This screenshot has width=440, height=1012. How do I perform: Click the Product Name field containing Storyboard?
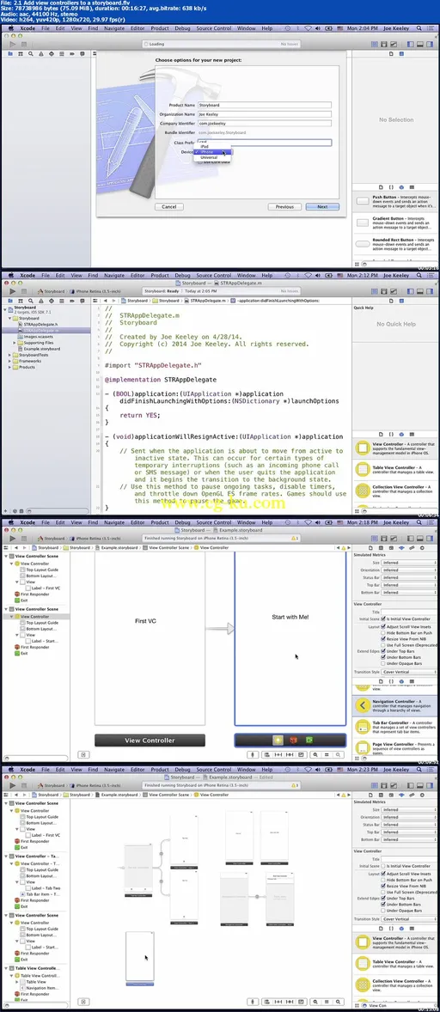pyautogui.click(x=265, y=105)
